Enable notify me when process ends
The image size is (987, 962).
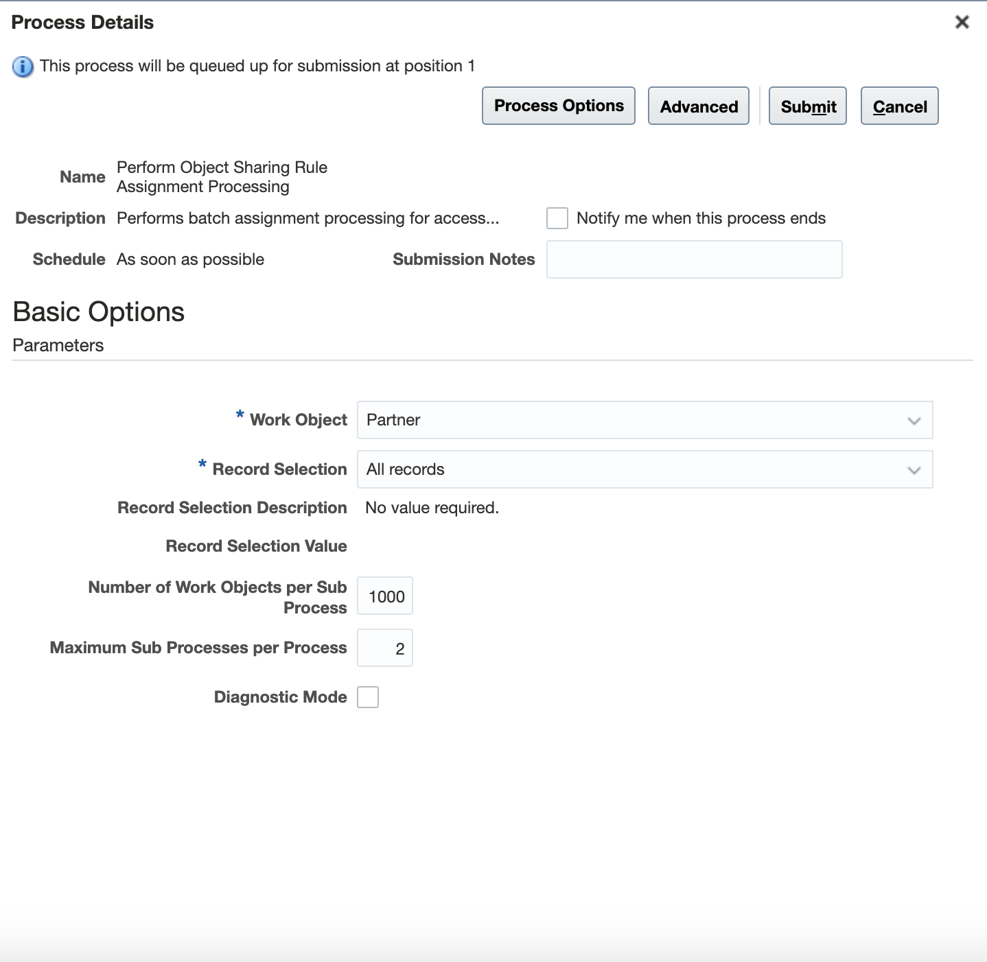click(x=557, y=218)
